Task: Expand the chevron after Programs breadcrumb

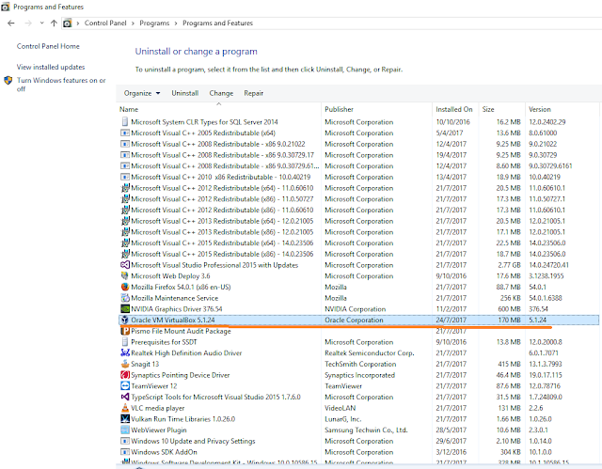Action: point(176,23)
